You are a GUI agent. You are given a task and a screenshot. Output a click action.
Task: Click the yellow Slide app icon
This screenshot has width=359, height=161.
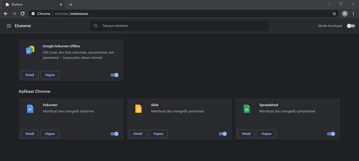(139, 108)
